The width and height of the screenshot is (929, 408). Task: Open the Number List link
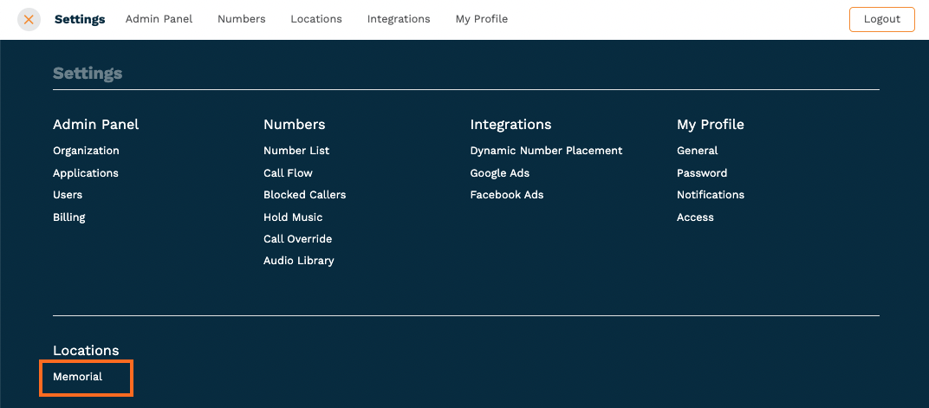pos(296,151)
